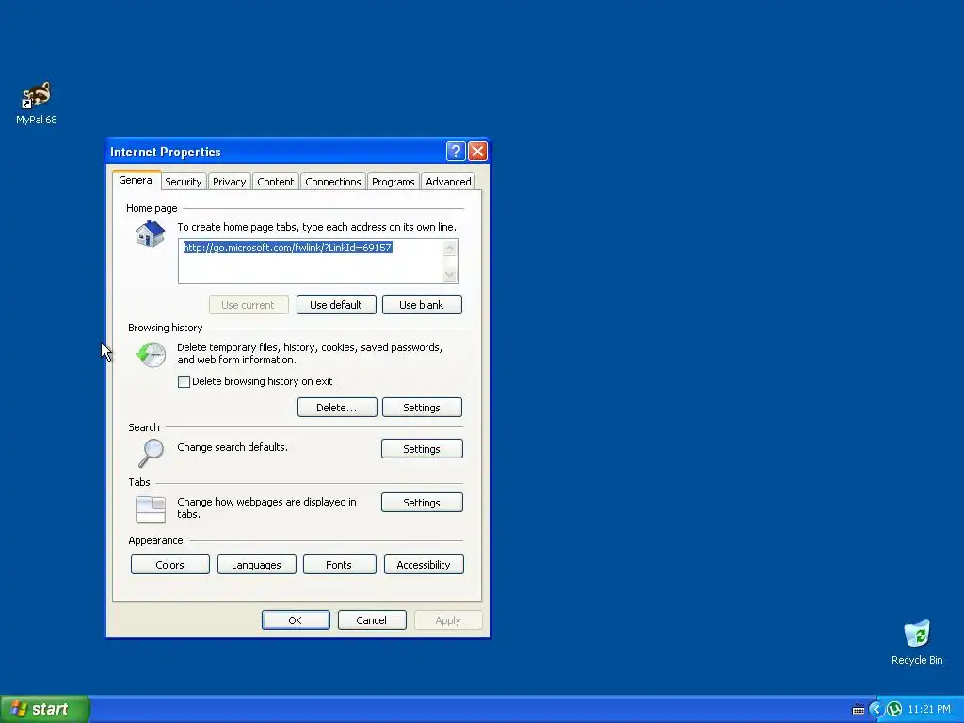Open the Languages dialog
This screenshot has width=964, height=723.
click(256, 565)
